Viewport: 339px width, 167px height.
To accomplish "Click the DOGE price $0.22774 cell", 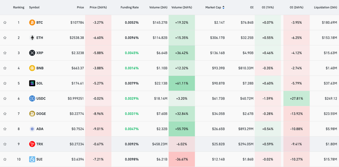I will [x=75, y=114].
